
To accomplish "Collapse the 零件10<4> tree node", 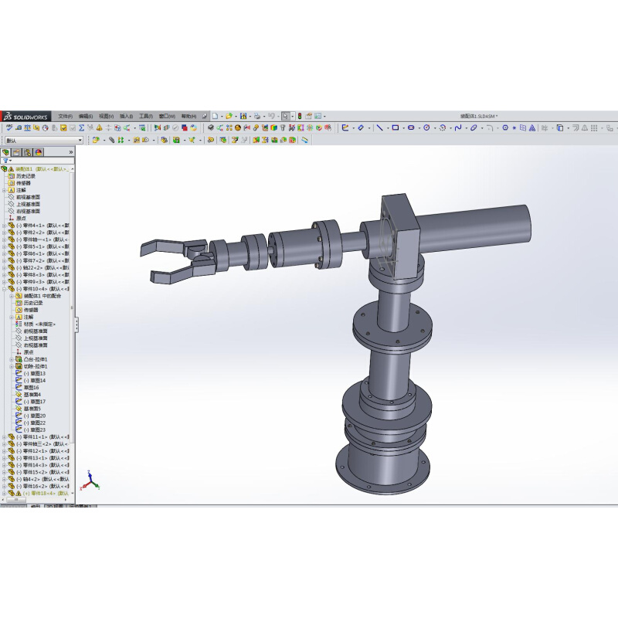I will tap(5, 289).
